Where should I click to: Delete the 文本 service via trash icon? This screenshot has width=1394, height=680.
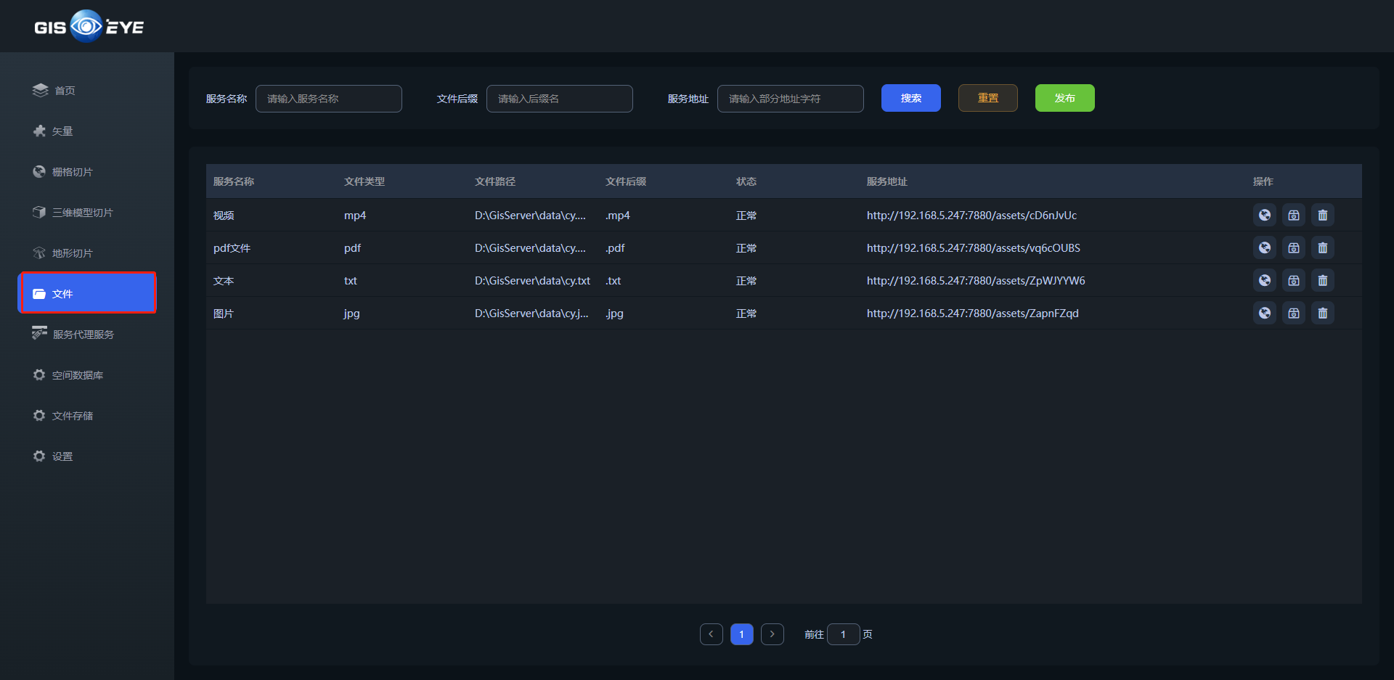click(1323, 280)
